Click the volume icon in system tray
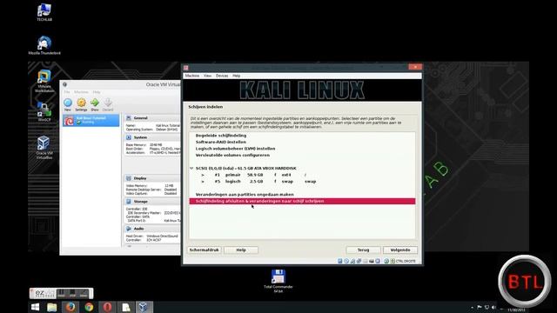The width and height of the screenshot is (557, 313). 493,307
